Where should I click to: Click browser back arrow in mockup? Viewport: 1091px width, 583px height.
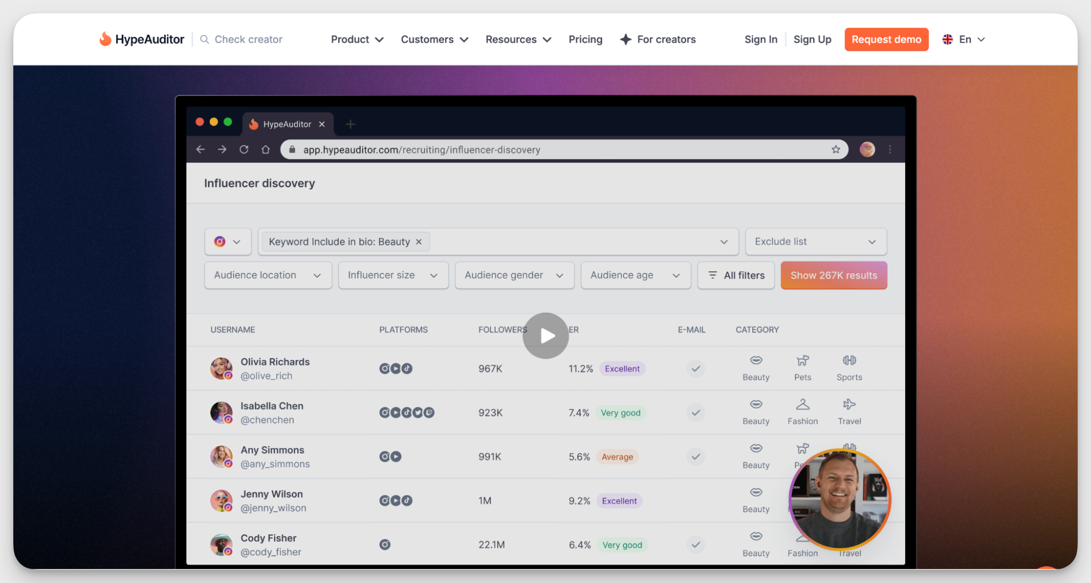click(201, 149)
